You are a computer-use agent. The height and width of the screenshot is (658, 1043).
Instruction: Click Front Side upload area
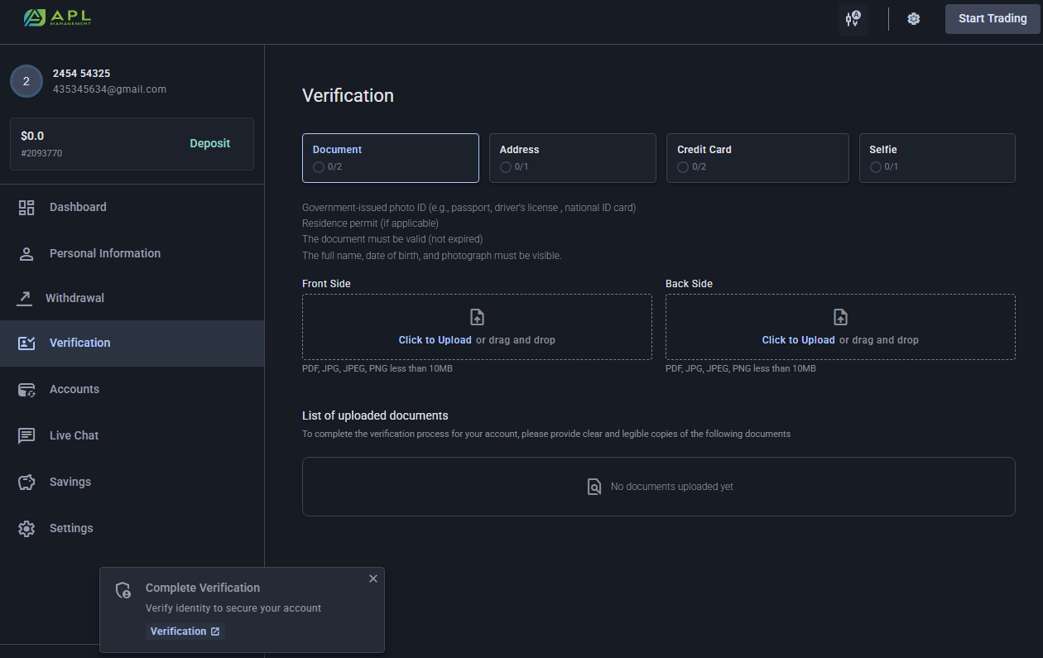477,327
